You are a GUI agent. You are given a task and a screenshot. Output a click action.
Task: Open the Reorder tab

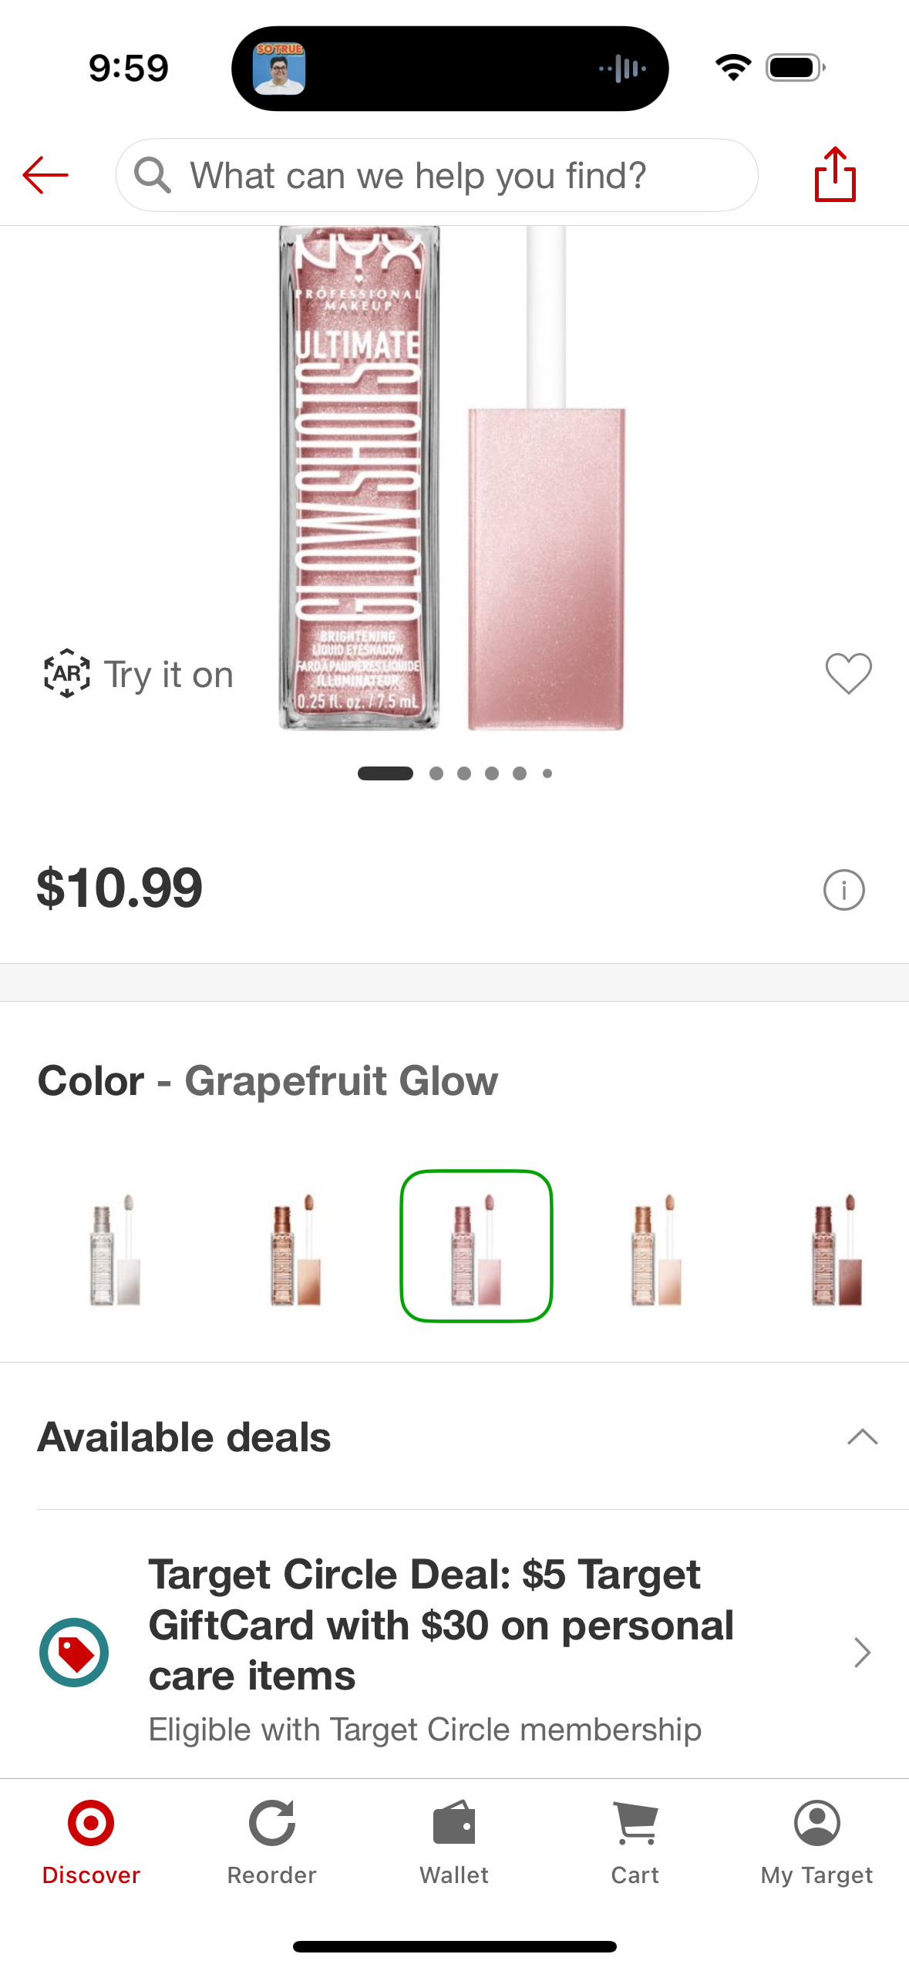click(272, 1841)
